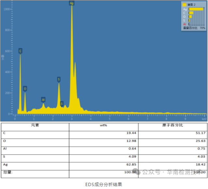Click the Ag peak label marker
Image resolution: width=208 pixels, height=189 pixels.
pyautogui.click(x=71, y=3)
